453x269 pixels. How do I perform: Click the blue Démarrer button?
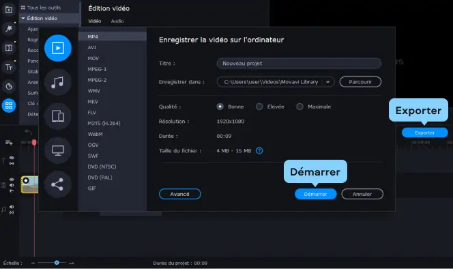click(x=315, y=194)
